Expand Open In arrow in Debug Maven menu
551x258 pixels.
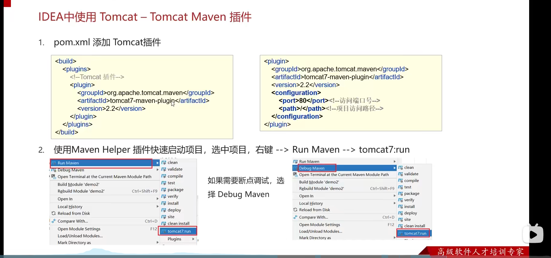(x=395, y=196)
